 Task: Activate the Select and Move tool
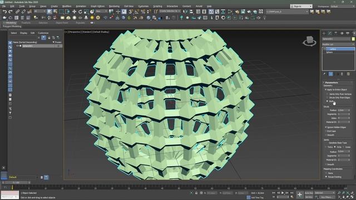tap(74, 12)
